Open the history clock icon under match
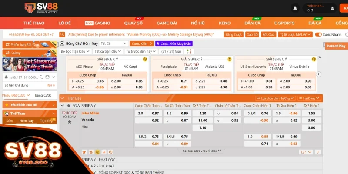Image resolution: width=348 pixels, height=174 pixels. pos(110,152)
